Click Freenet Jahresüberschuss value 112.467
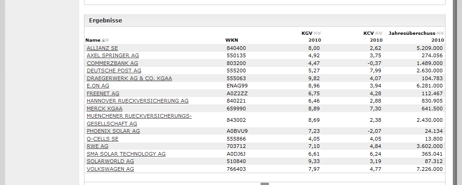The height and width of the screenshot is (185, 462). [x=432, y=93]
